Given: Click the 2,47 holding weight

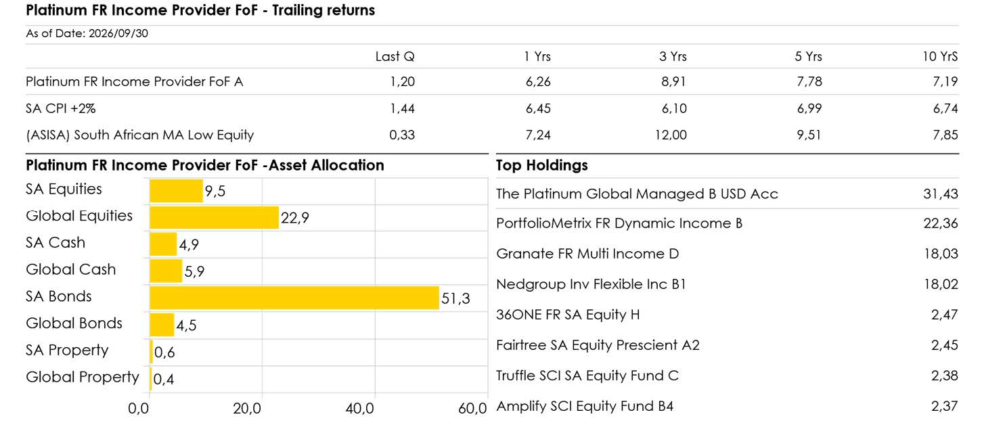Looking at the screenshot, I should [945, 315].
